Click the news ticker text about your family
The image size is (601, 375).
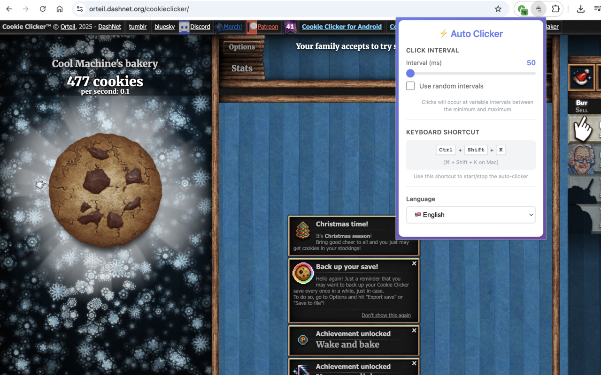click(345, 46)
